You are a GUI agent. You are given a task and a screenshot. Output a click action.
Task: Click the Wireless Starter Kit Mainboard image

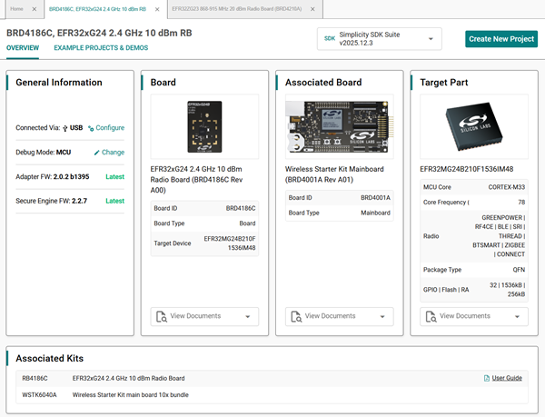tap(339, 127)
